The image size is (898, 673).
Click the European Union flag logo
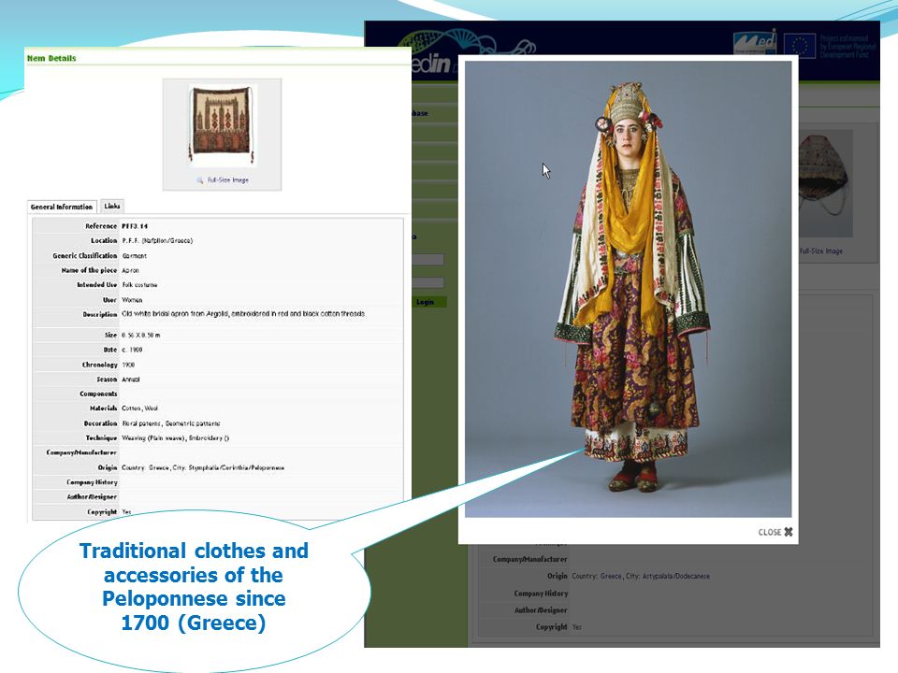click(800, 46)
